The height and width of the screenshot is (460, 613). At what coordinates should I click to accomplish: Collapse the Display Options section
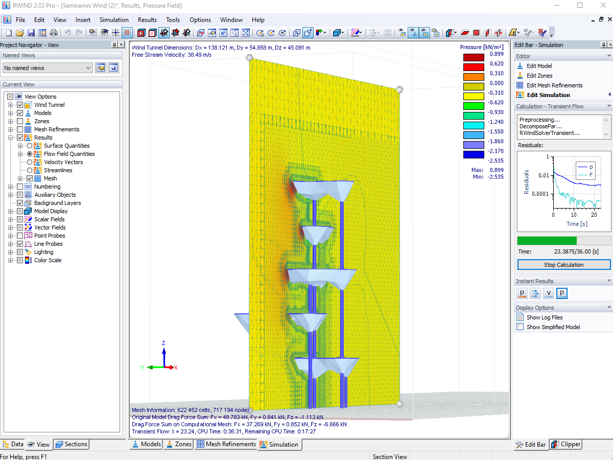coord(608,308)
